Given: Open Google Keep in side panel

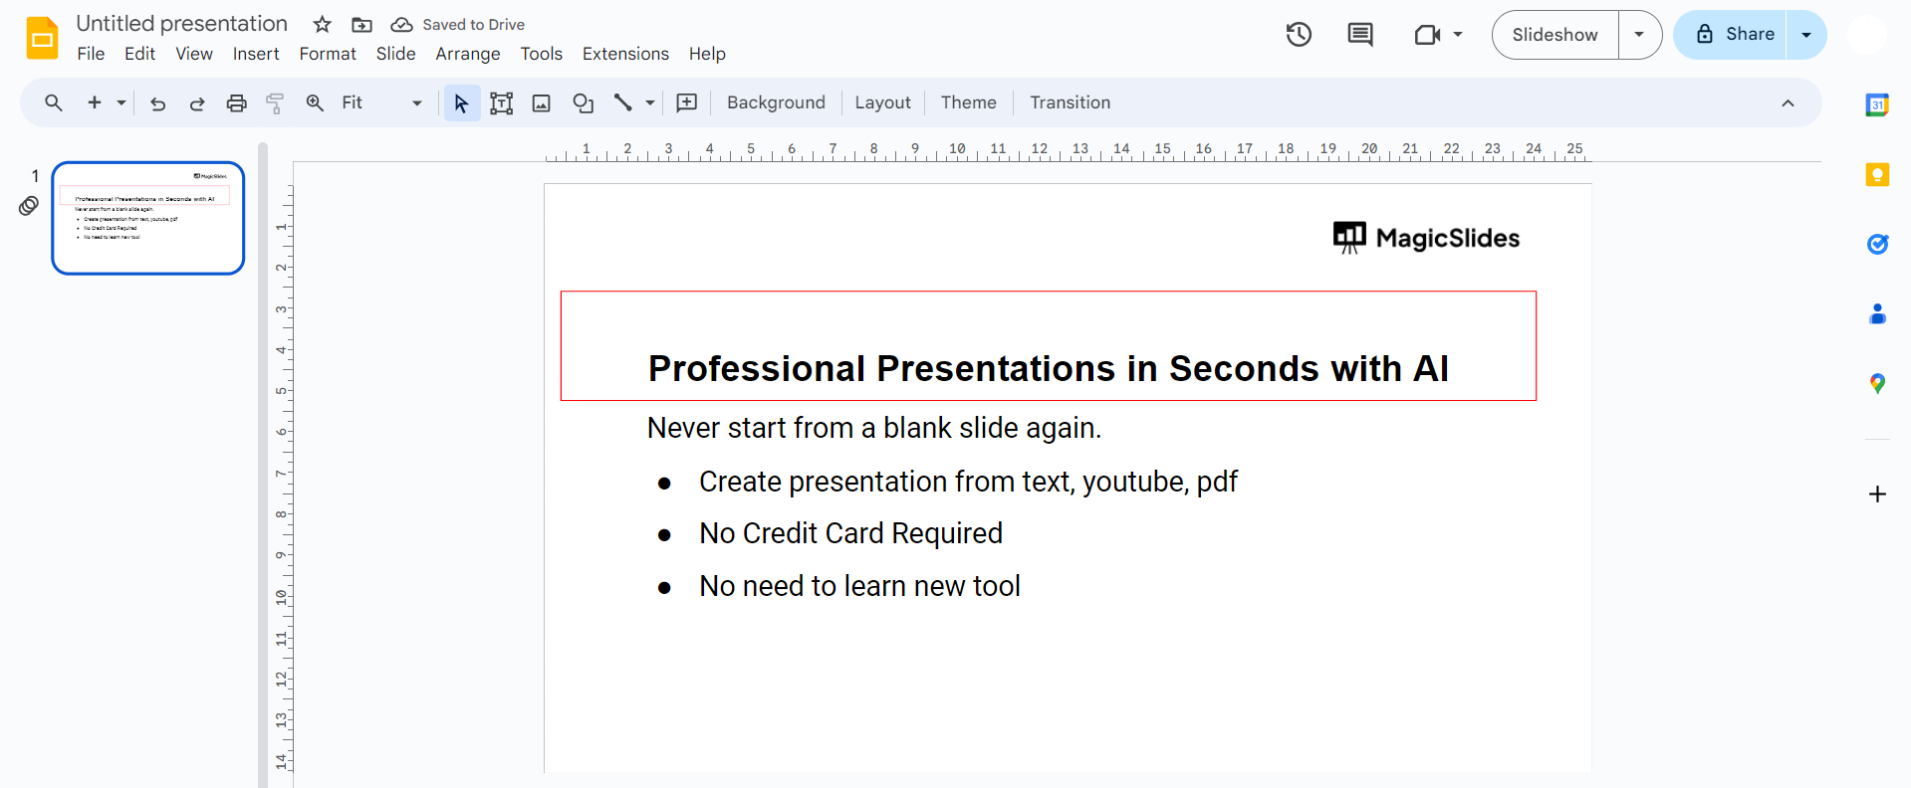Looking at the screenshot, I should (1877, 175).
